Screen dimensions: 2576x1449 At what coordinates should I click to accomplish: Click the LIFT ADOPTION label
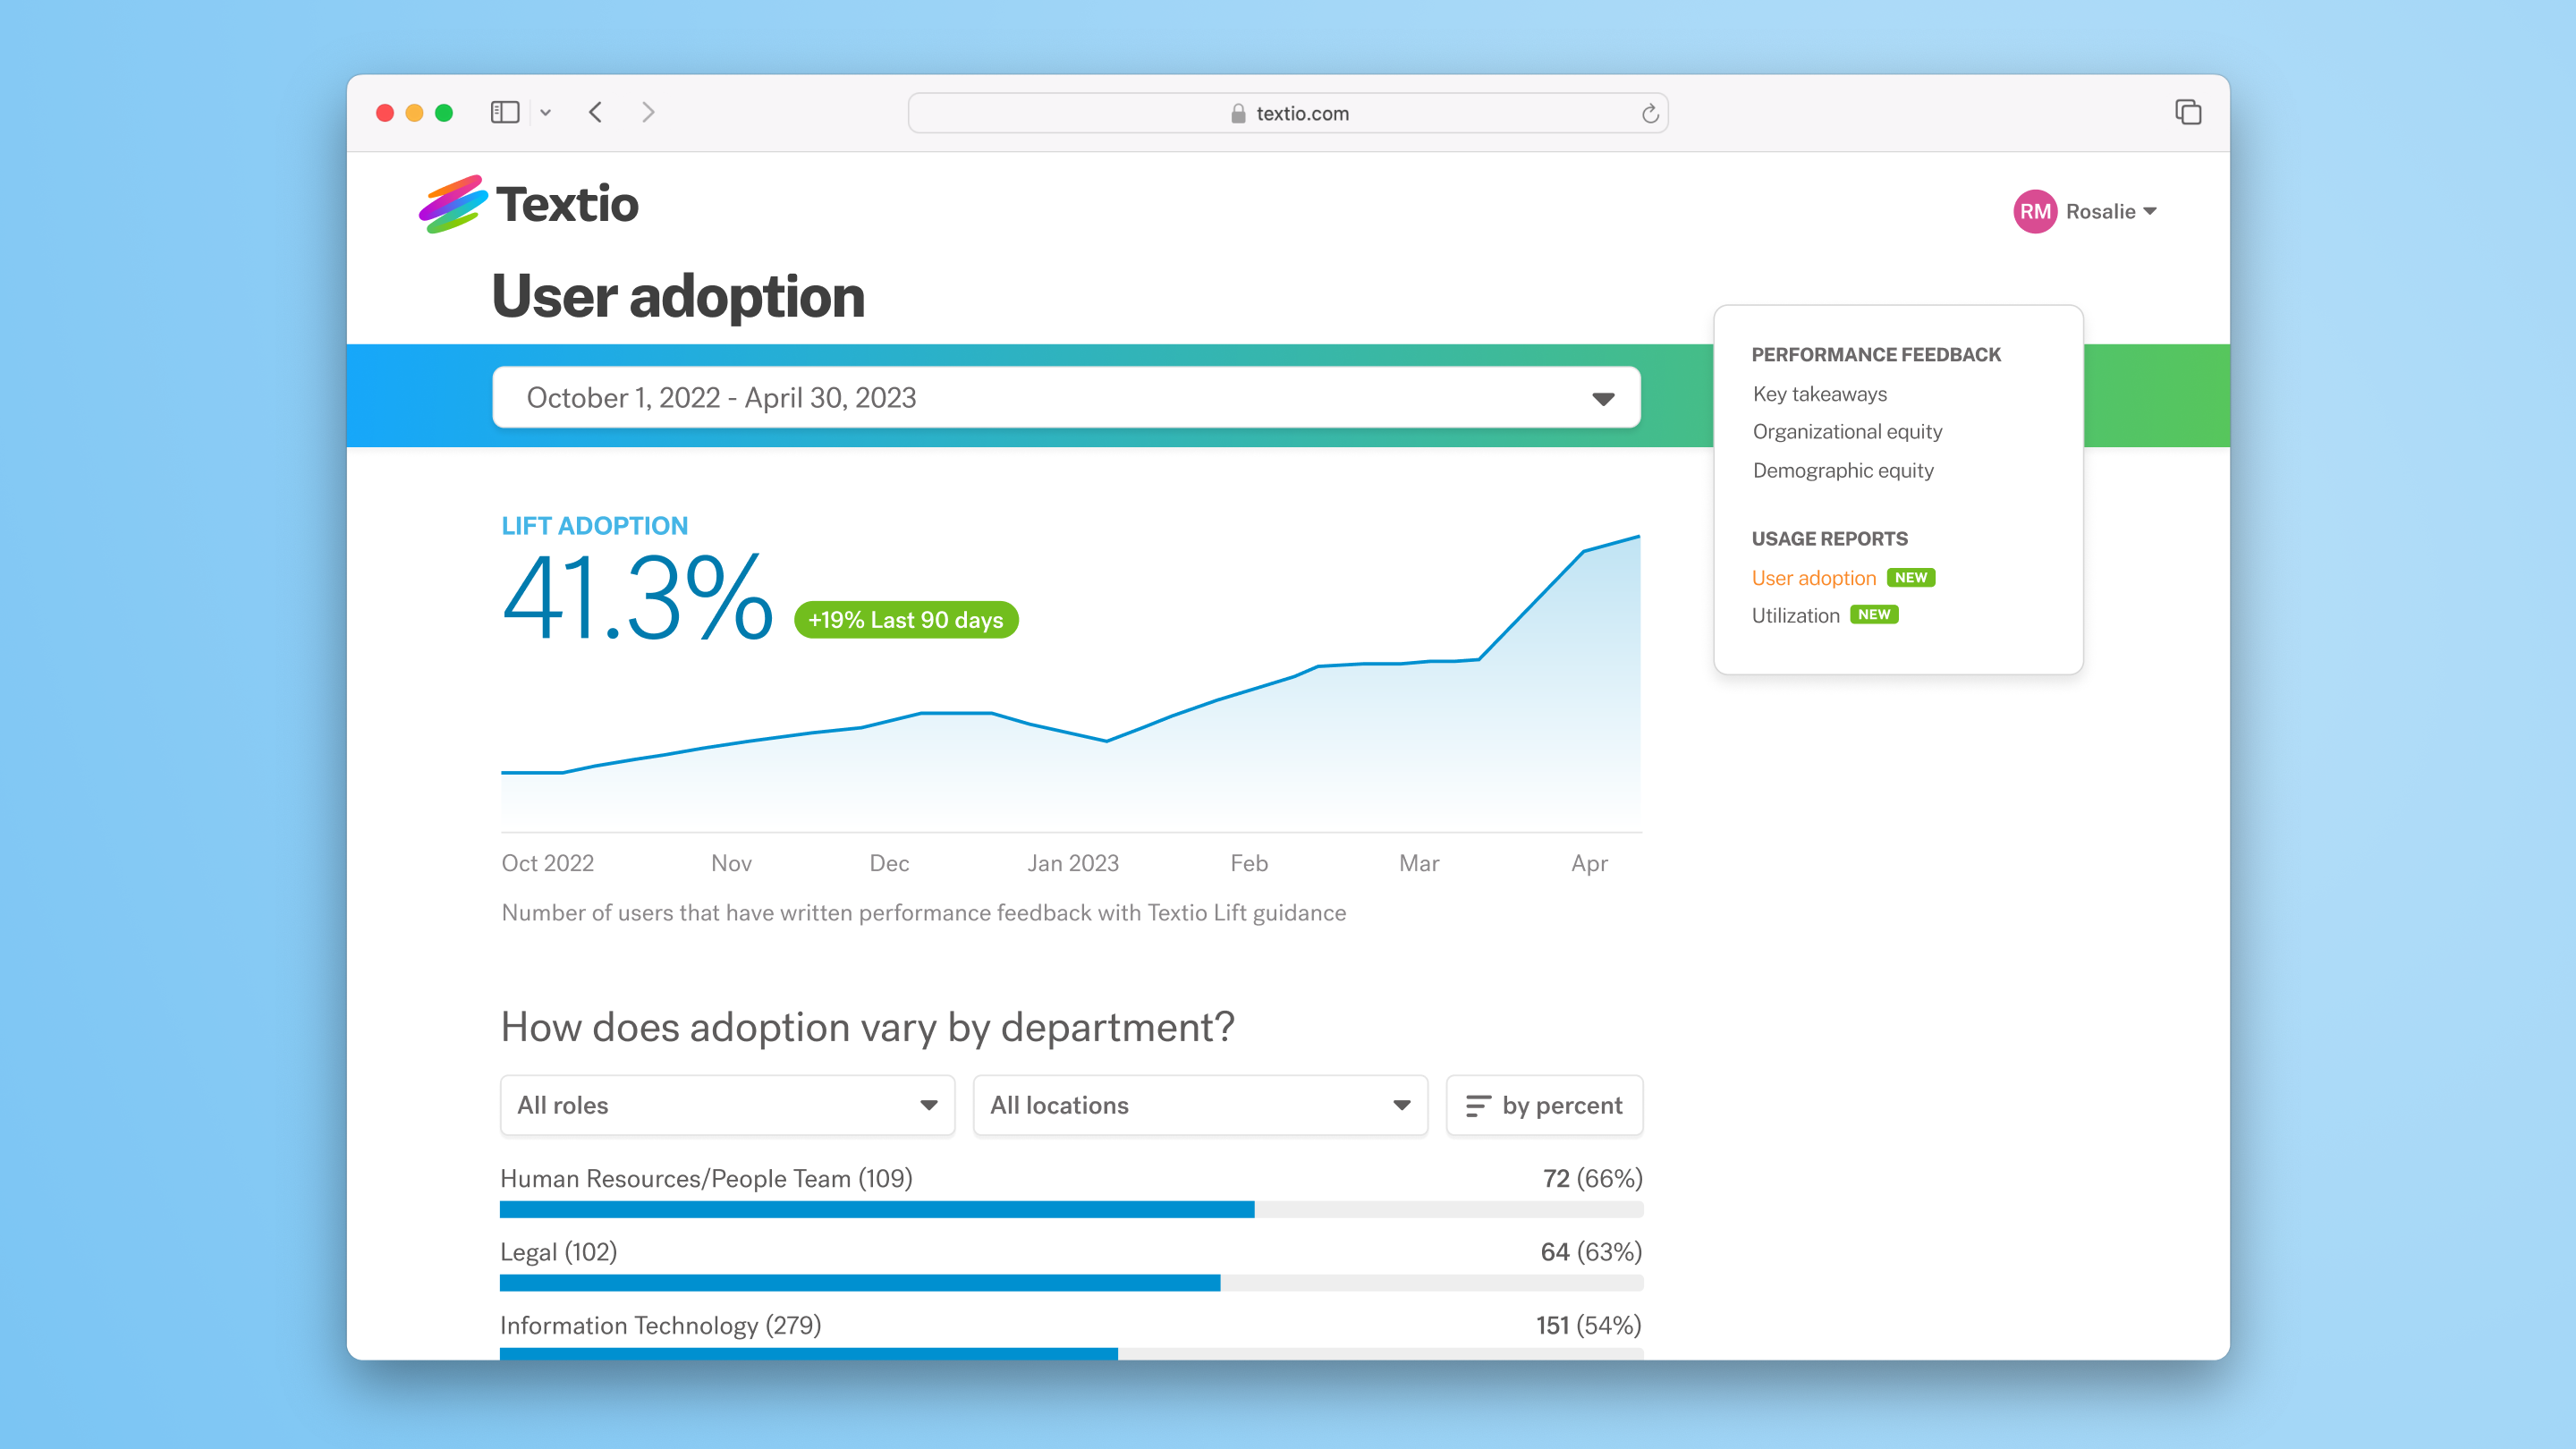pyautogui.click(x=594, y=525)
